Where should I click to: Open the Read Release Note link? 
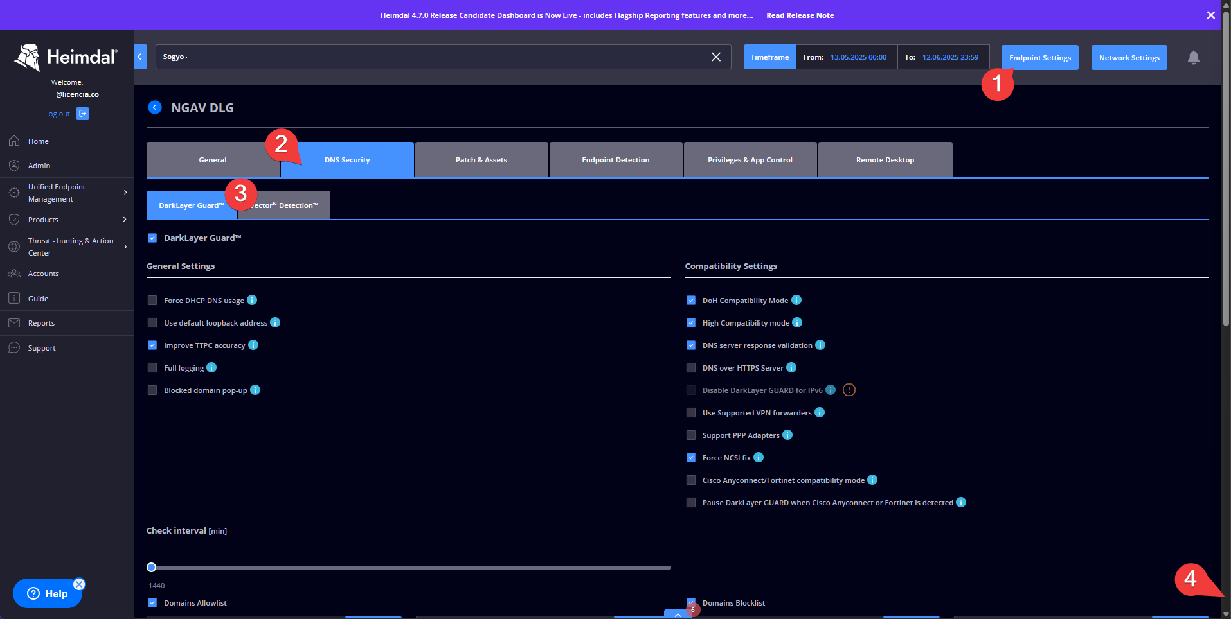pyautogui.click(x=800, y=15)
